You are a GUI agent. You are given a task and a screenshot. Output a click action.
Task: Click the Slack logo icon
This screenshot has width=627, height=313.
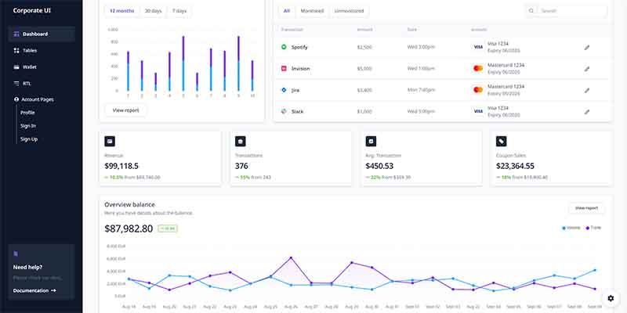pyautogui.click(x=284, y=111)
